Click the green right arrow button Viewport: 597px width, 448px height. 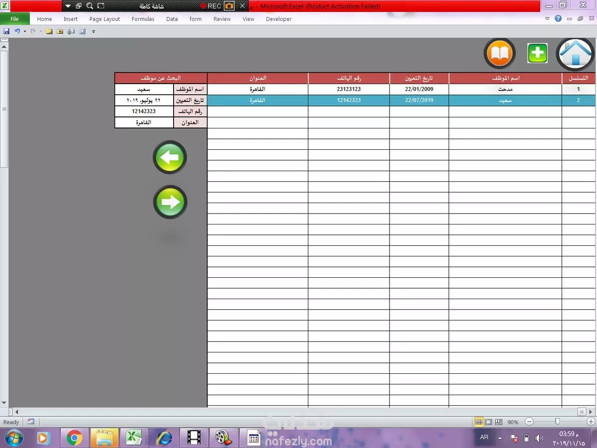170,202
